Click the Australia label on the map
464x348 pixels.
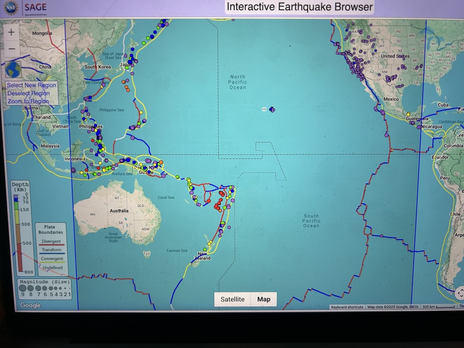[119, 211]
